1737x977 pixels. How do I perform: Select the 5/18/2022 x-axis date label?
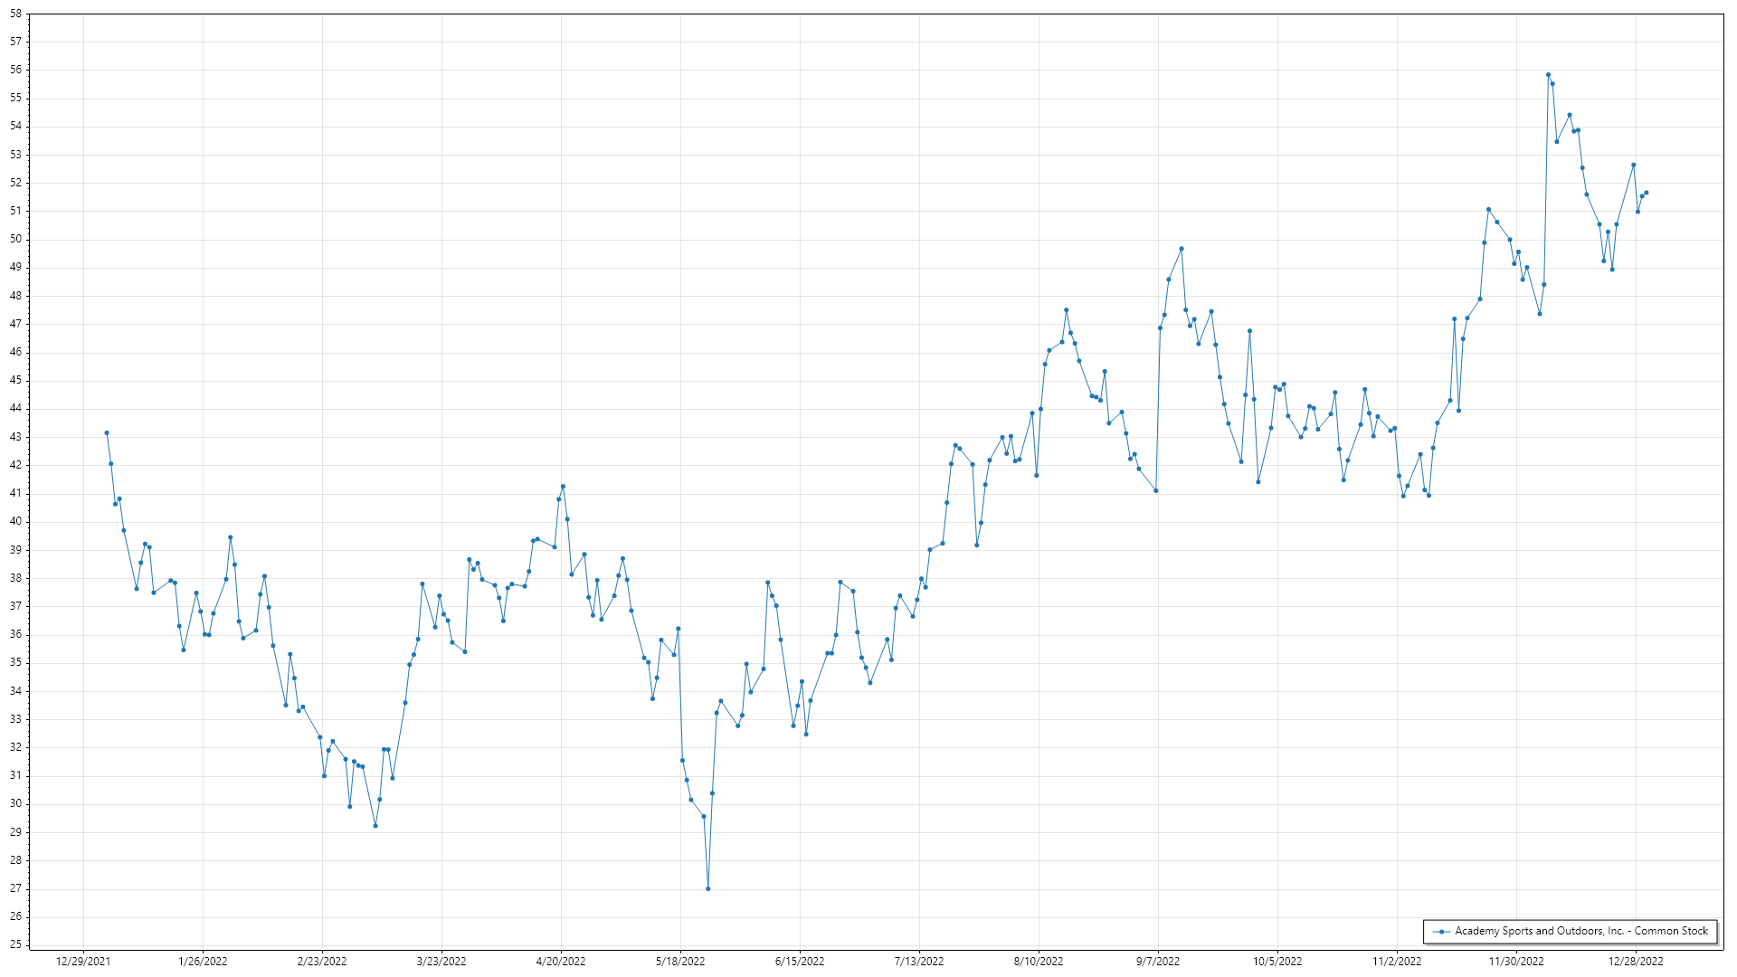click(x=680, y=962)
